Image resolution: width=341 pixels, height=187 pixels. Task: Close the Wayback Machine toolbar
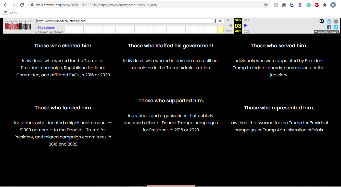click(x=336, y=21)
